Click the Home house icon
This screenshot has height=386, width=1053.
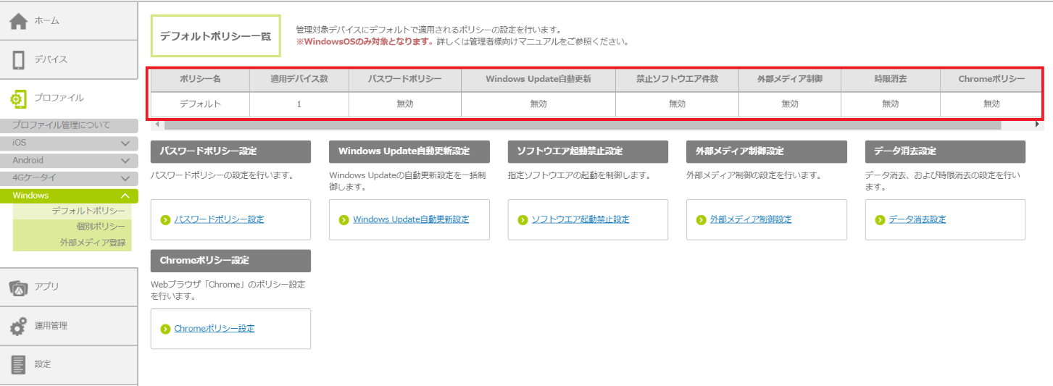[19, 21]
